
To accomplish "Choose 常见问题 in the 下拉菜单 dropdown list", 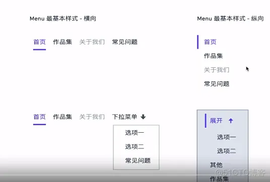I will [138, 161].
